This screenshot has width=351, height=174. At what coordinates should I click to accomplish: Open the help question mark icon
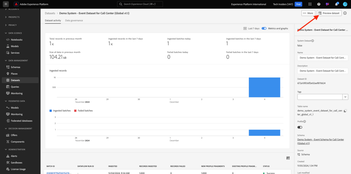point(319,4)
